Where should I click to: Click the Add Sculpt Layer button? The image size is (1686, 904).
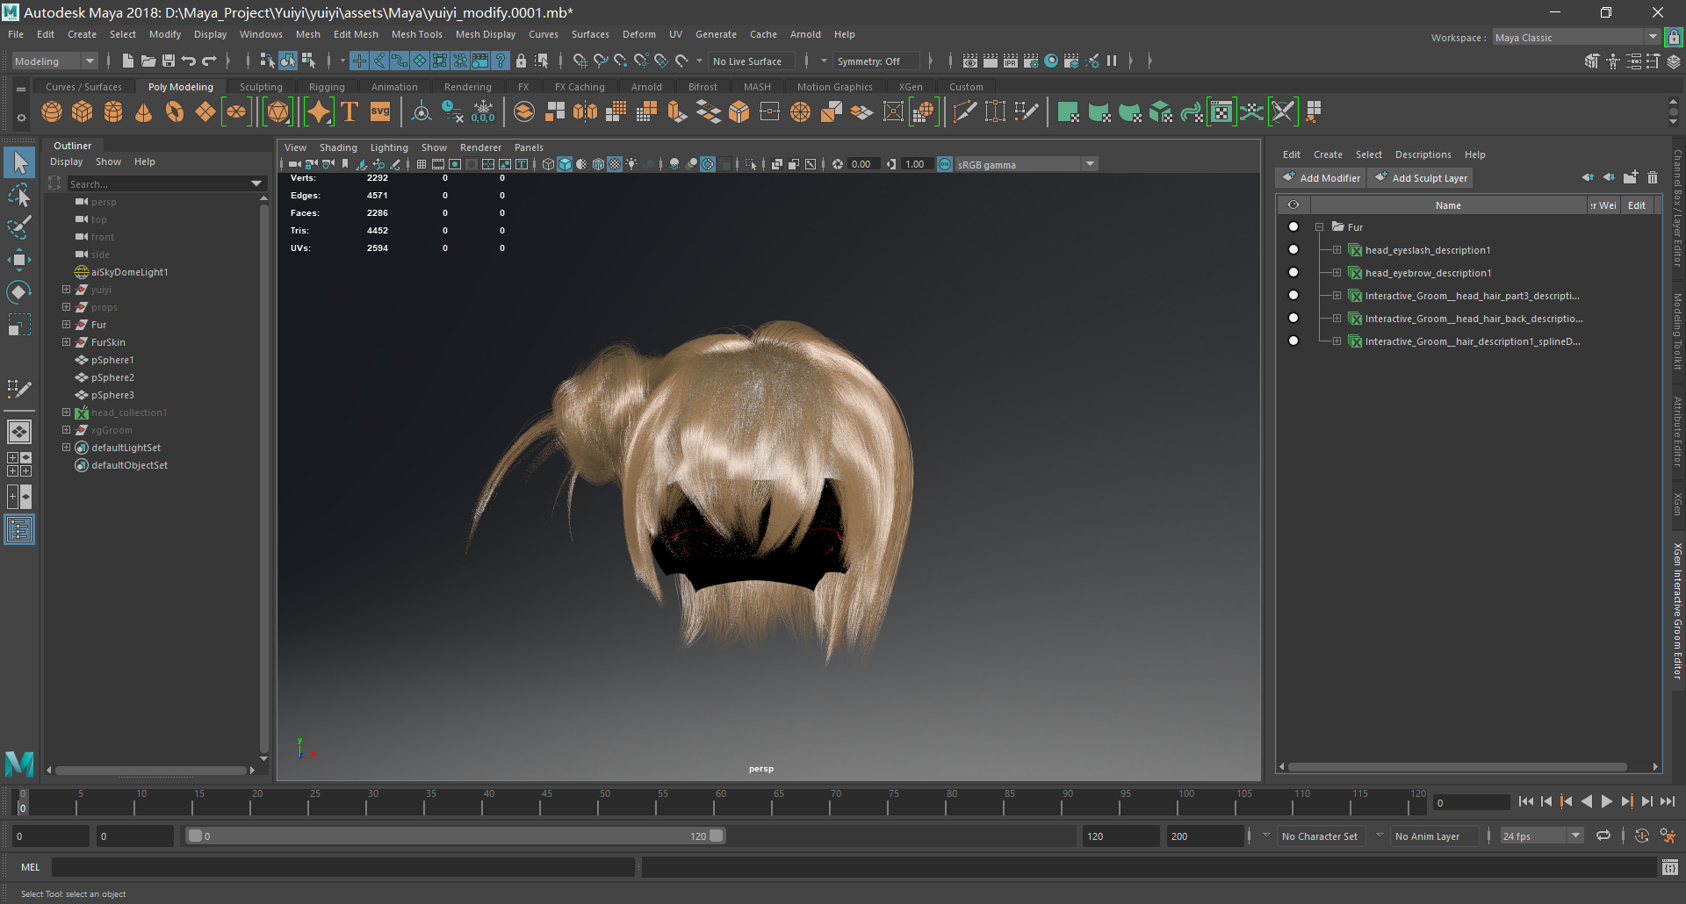(x=1421, y=177)
